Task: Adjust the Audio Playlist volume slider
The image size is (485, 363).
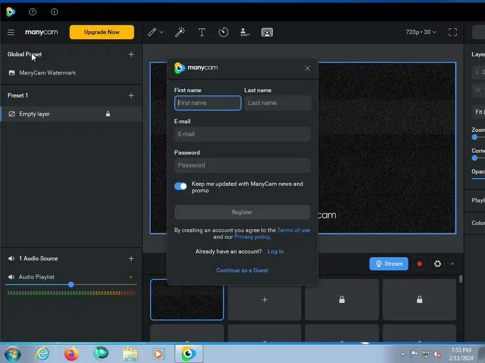Action: (x=71, y=285)
